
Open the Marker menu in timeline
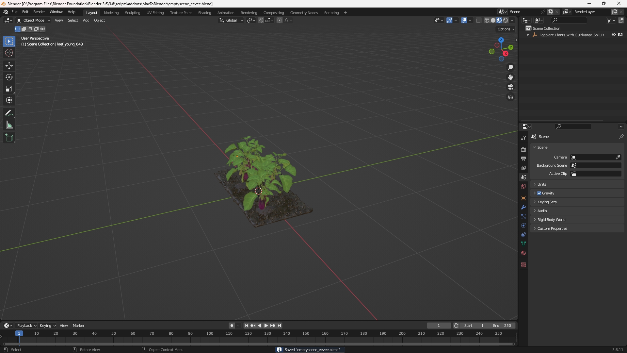coord(78,326)
